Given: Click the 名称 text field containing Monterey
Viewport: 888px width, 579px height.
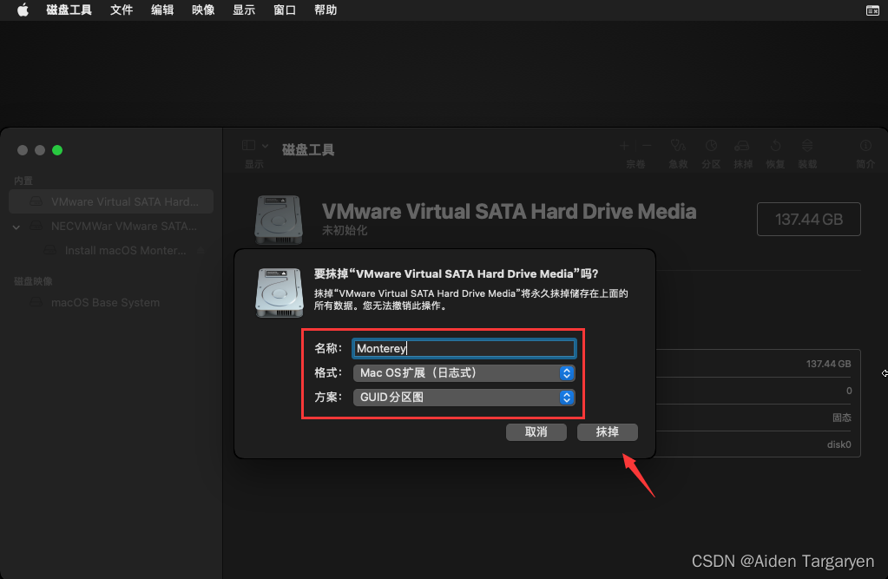Looking at the screenshot, I should point(464,348).
